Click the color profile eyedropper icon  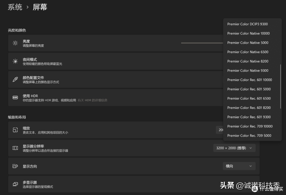[15, 79]
